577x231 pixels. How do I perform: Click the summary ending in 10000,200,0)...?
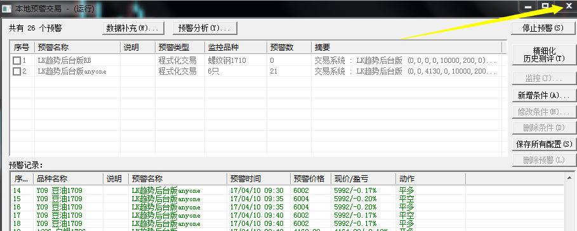[405, 60]
